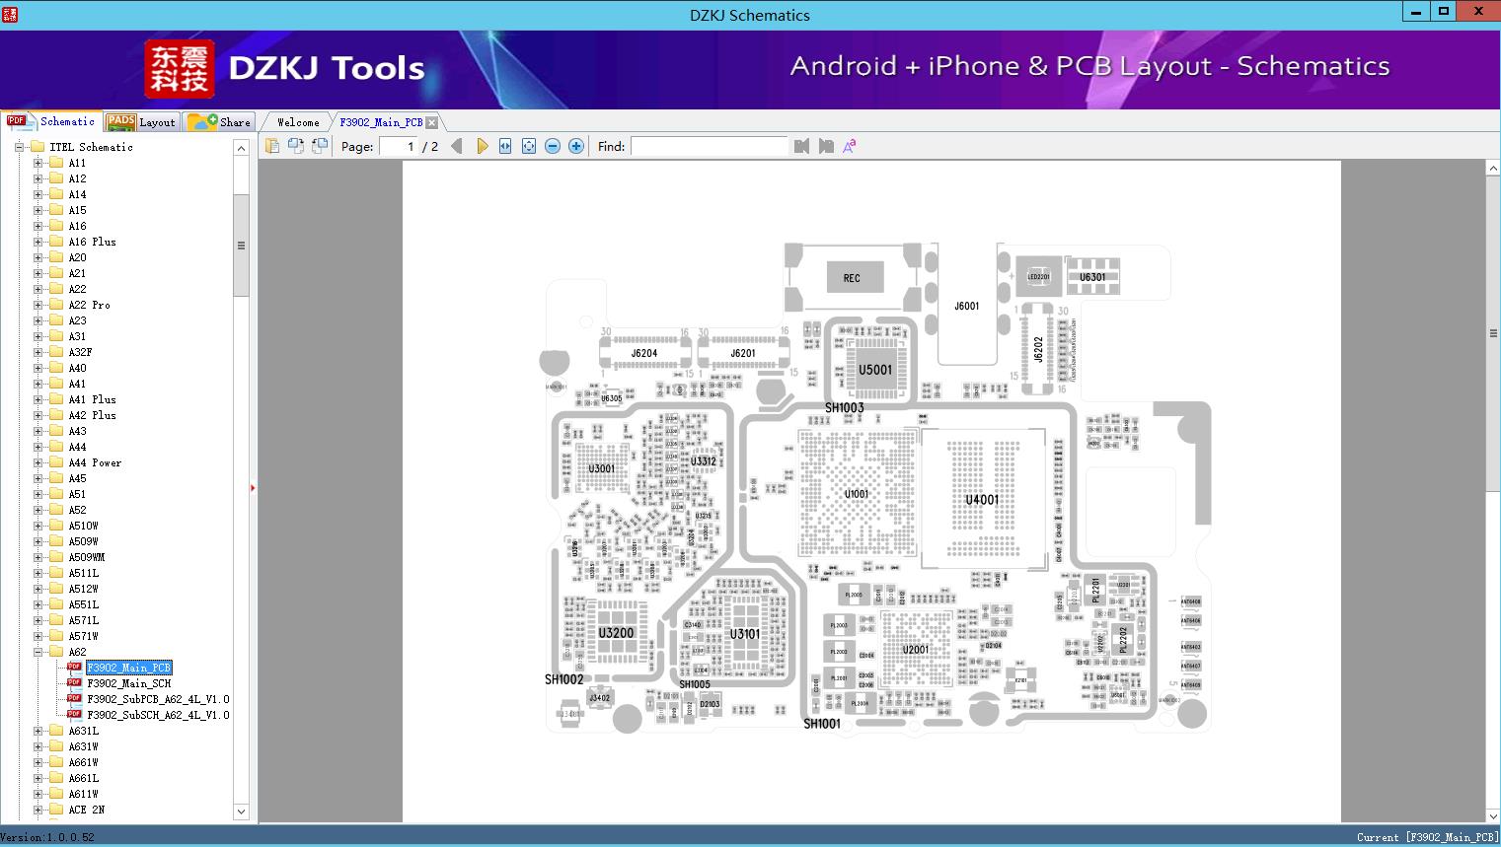The height and width of the screenshot is (847, 1501).
Task: Click the A511L folder icon
Action: 56,573
